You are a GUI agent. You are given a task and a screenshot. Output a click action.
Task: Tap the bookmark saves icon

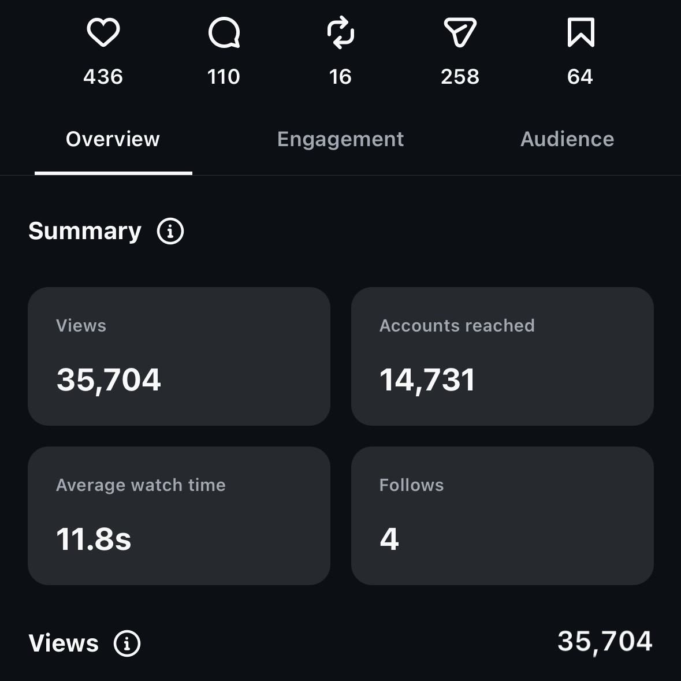point(580,32)
